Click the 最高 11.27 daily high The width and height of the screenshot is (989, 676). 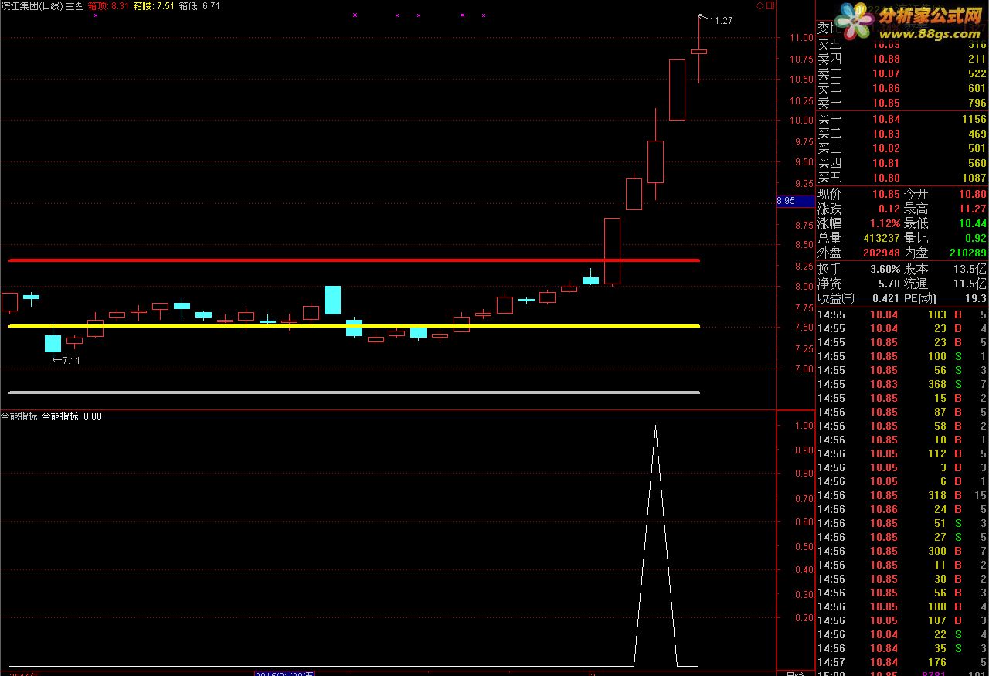(972, 209)
